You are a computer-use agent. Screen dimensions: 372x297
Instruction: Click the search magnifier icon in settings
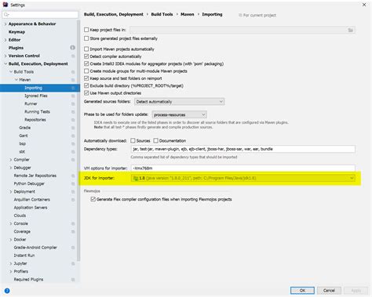click(6, 15)
